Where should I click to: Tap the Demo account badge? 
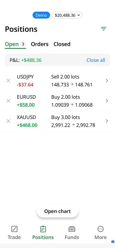41,15
